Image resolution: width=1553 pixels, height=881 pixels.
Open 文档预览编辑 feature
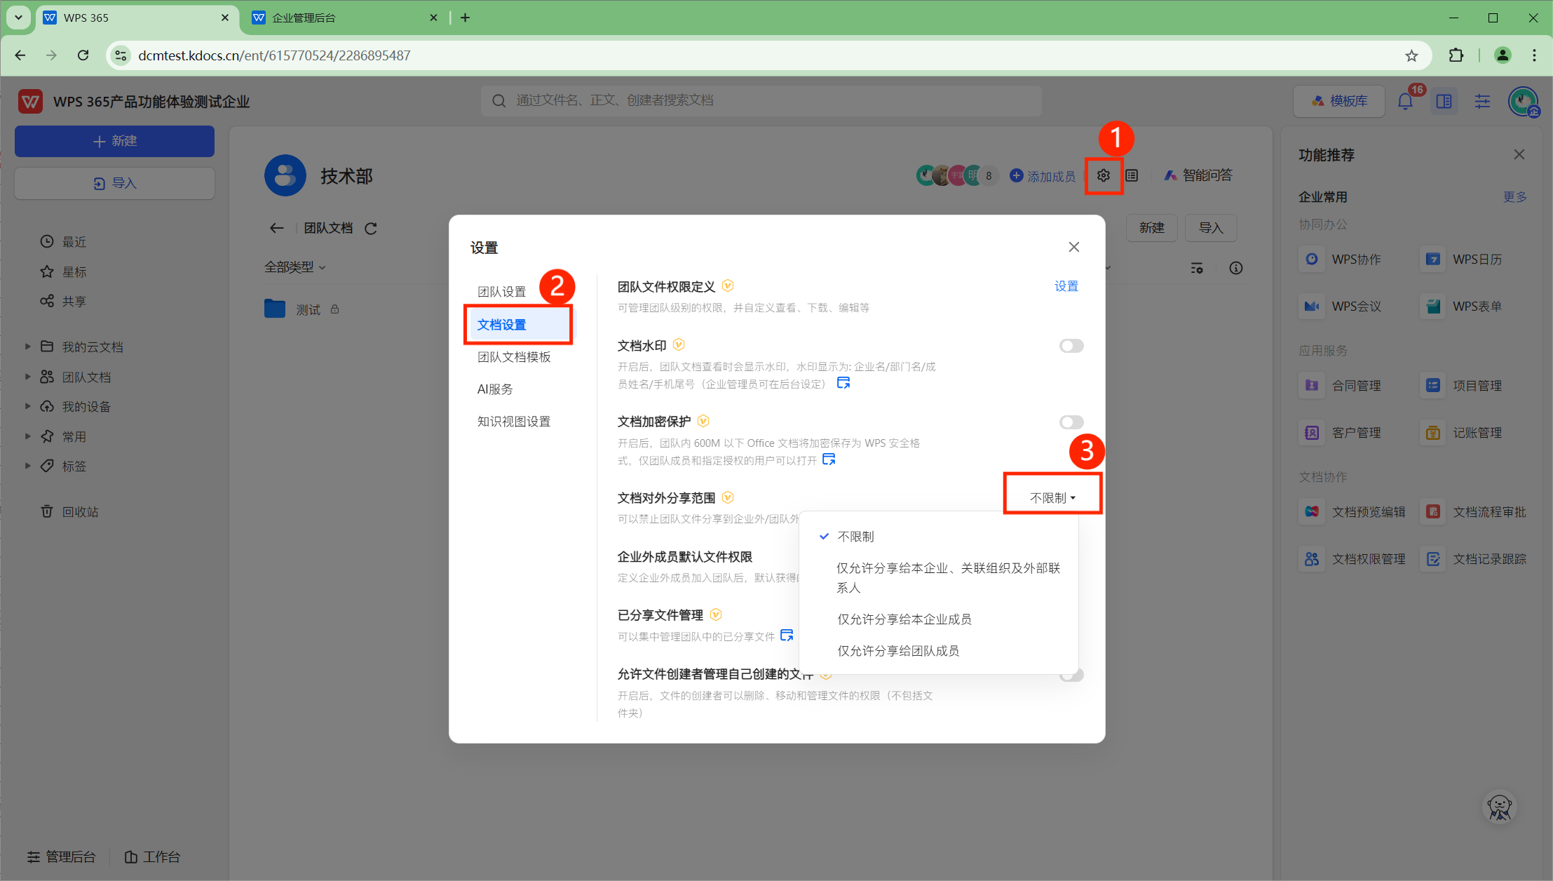click(1352, 512)
